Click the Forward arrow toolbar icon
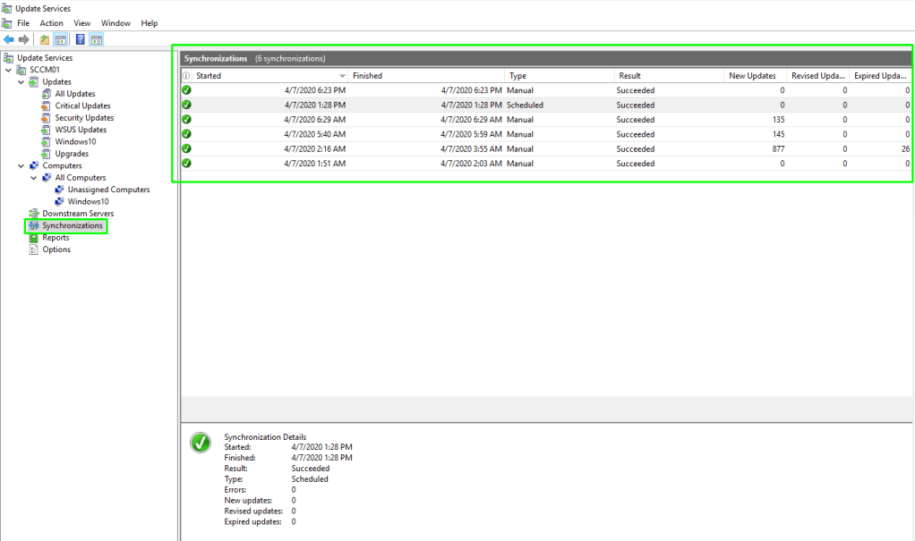The image size is (915, 541). [x=24, y=39]
